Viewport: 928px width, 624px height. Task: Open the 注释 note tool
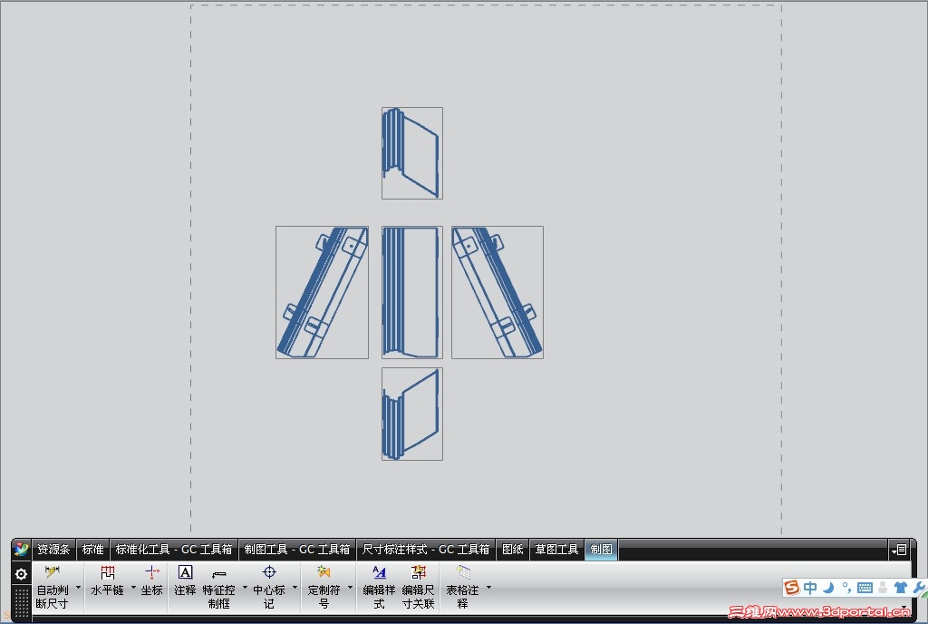pyautogui.click(x=185, y=580)
